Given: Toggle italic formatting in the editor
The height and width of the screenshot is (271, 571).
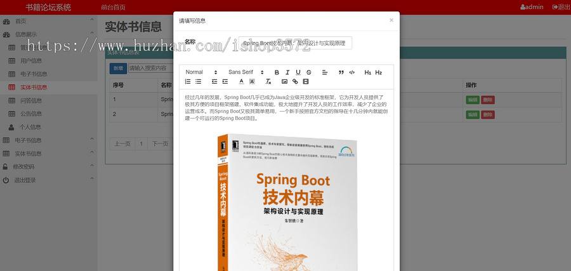Looking at the screenshot, I should 287,72.
